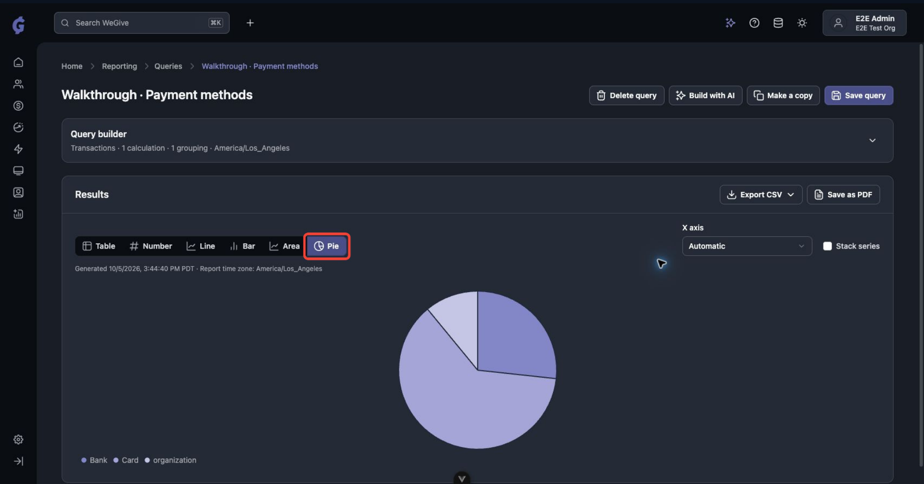
Task: Enable the Stack series checkbox
Action: [827, 246]
